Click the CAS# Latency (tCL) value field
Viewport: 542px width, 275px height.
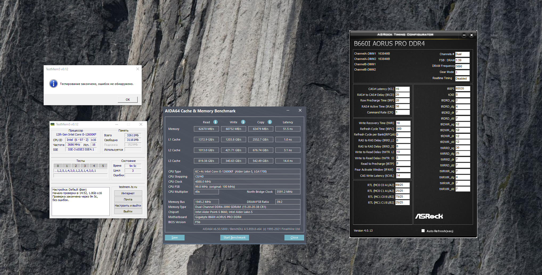pyautogui.click(x=402, y=89)
